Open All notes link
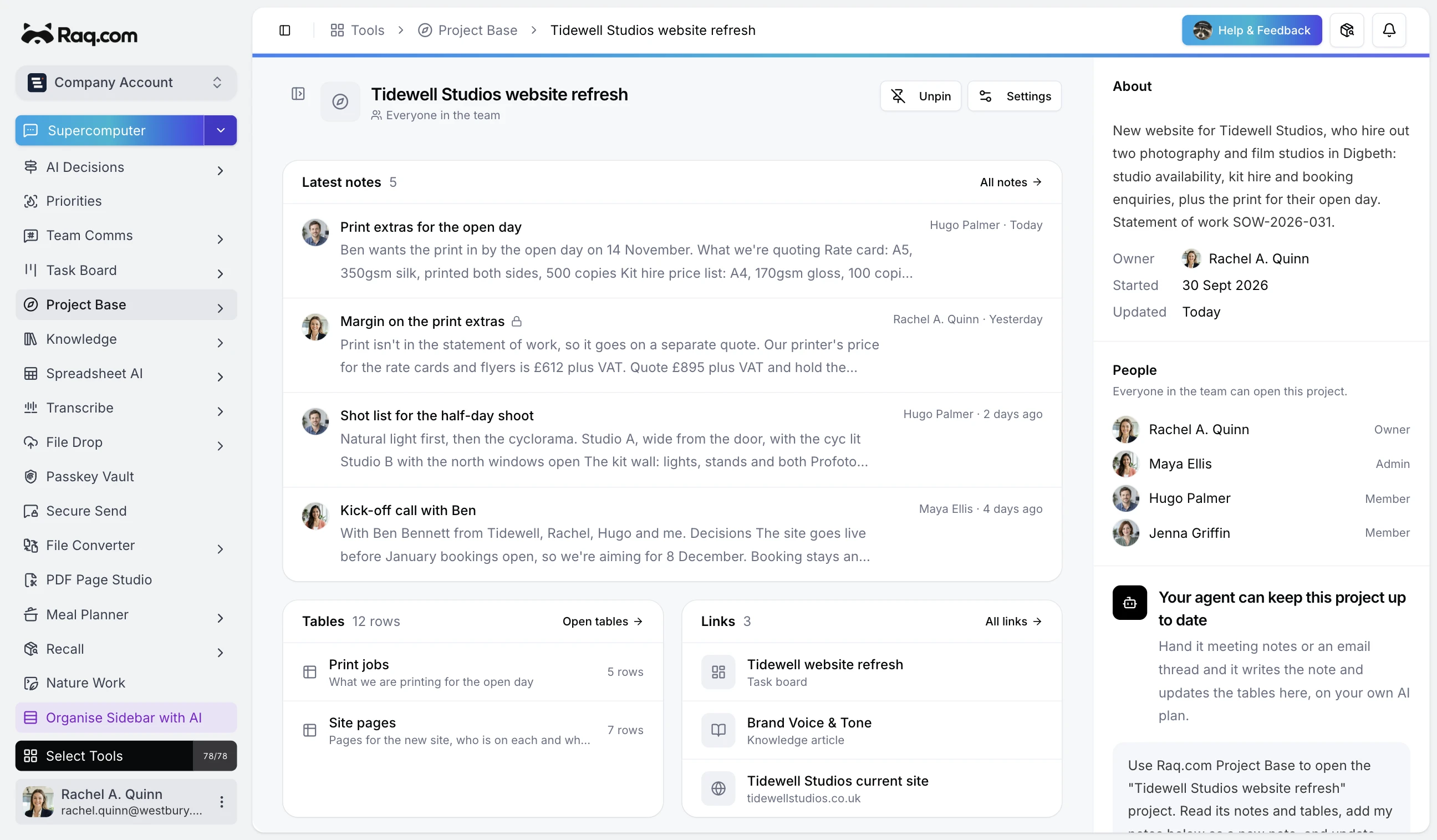Viewport: 1437px width, 840px height. pos(1011,182)
